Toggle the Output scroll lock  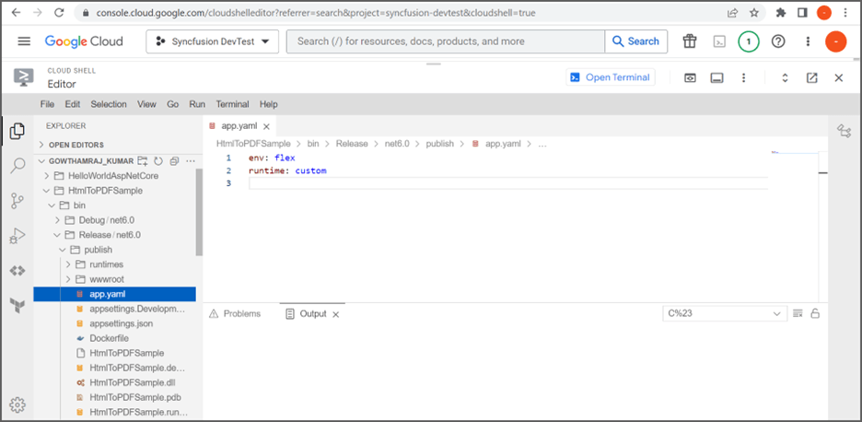coord(815,313)
